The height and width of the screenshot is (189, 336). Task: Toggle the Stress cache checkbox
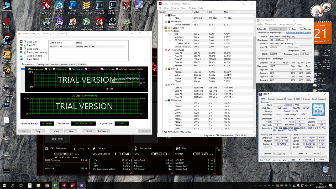click(x=25, y=49)
